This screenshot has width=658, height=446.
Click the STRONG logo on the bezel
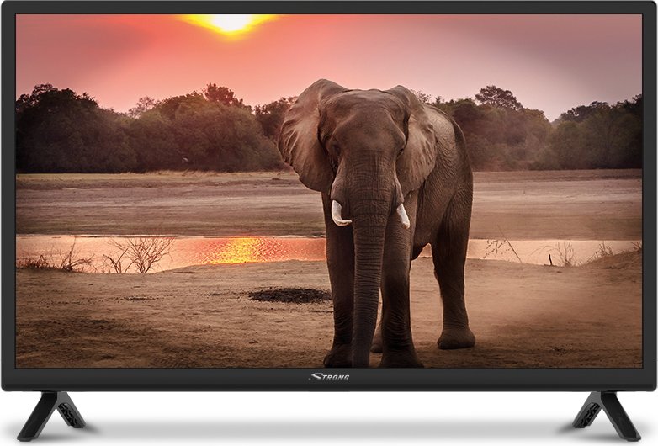pyautogui.click(x=329, y=377)
